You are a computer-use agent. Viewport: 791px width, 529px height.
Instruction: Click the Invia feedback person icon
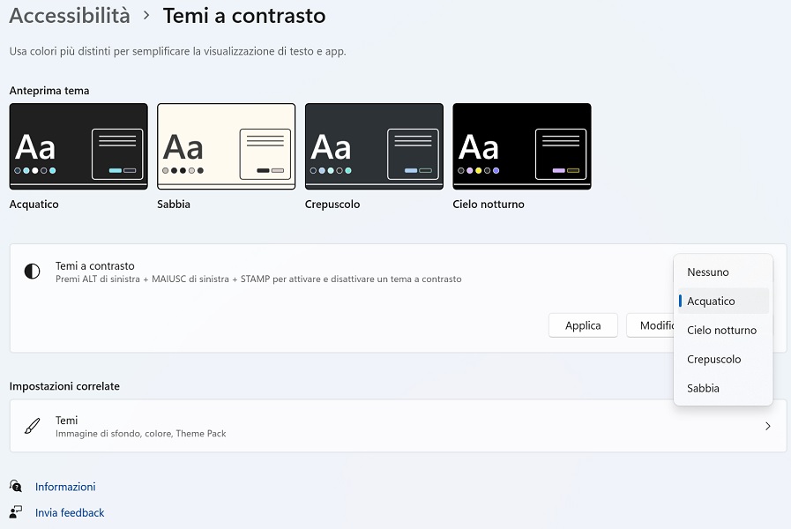point(16,512)
